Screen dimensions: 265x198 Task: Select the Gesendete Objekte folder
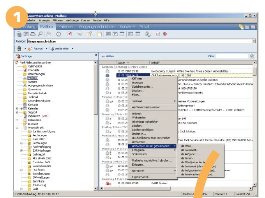[39, 101]
